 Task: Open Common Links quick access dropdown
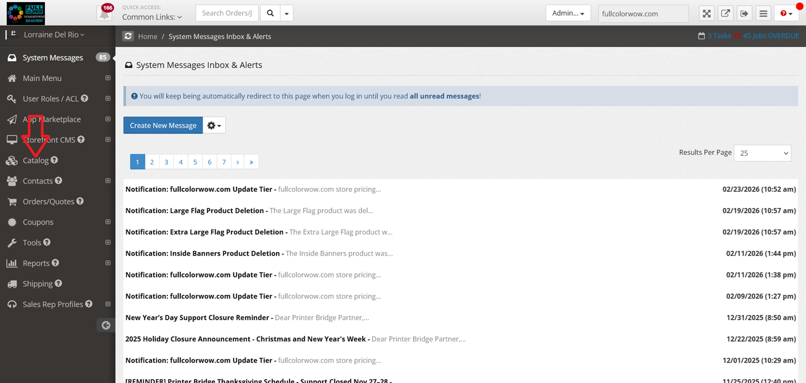click(x=152, y=17)
